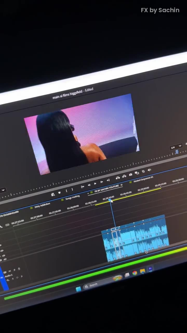
Task: Switch to the Songs making sequence tab
Action: coord(72,197)
